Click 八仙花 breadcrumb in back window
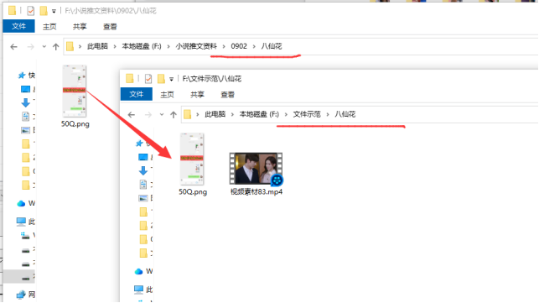The image size is (539, 303). tap(272, 46)
